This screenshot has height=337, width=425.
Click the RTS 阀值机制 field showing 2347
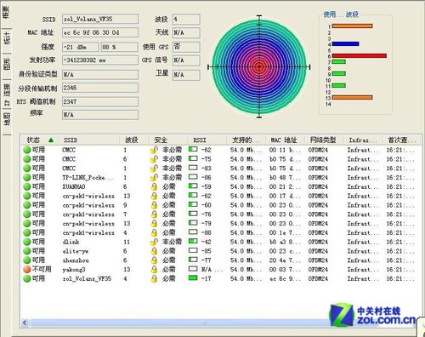[100, 101]
